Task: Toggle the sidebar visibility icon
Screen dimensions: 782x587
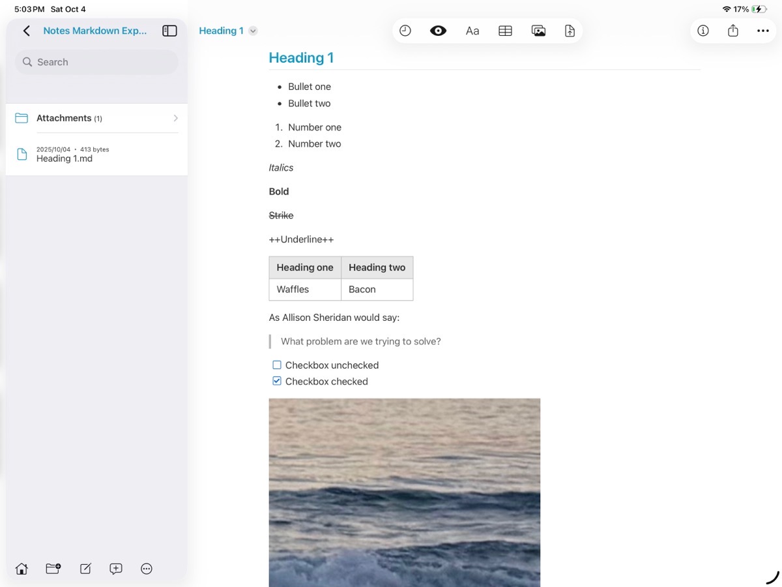Action: click(x=169, y=30)
